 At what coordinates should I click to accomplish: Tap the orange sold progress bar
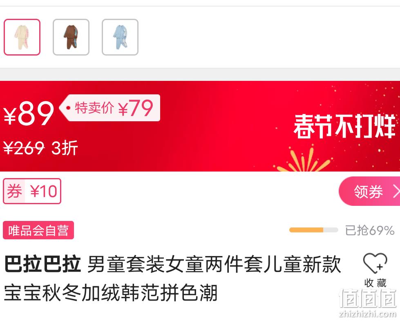click(313, 230)
